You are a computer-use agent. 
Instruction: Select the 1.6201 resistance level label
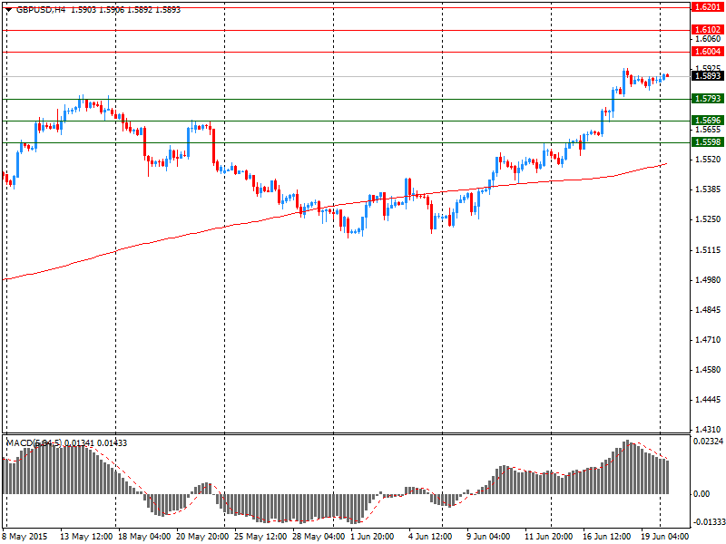(707, 7)
